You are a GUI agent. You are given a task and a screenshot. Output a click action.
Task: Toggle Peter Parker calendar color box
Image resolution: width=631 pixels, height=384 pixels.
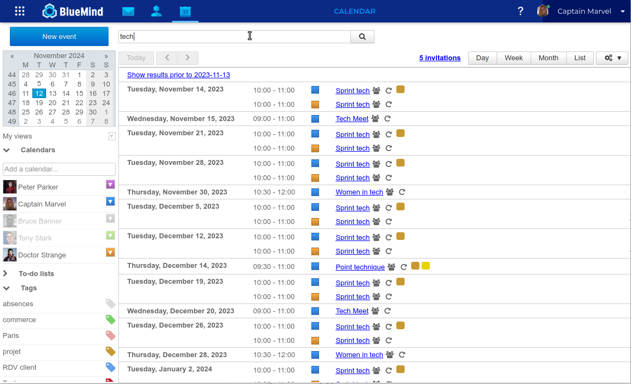click(x=110, y=185)
